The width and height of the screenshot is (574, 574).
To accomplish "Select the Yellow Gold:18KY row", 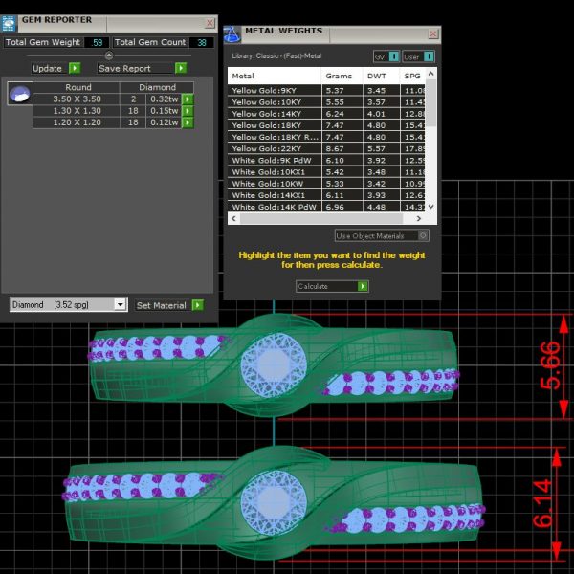I will pos(326,125).
